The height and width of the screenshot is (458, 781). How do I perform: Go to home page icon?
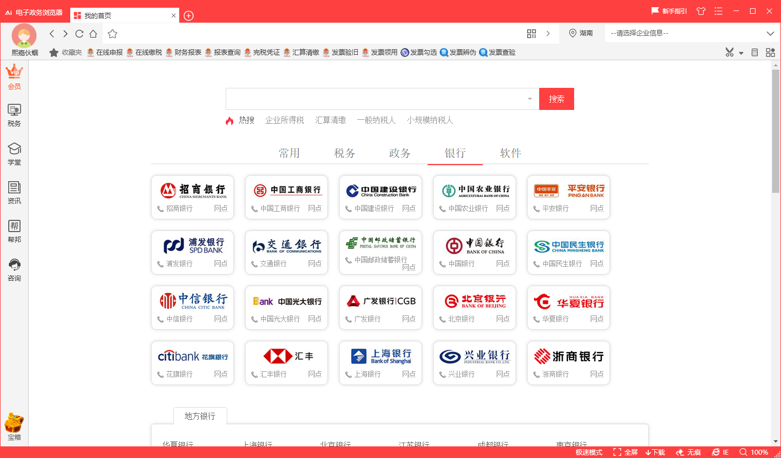[x=93, y=34]
